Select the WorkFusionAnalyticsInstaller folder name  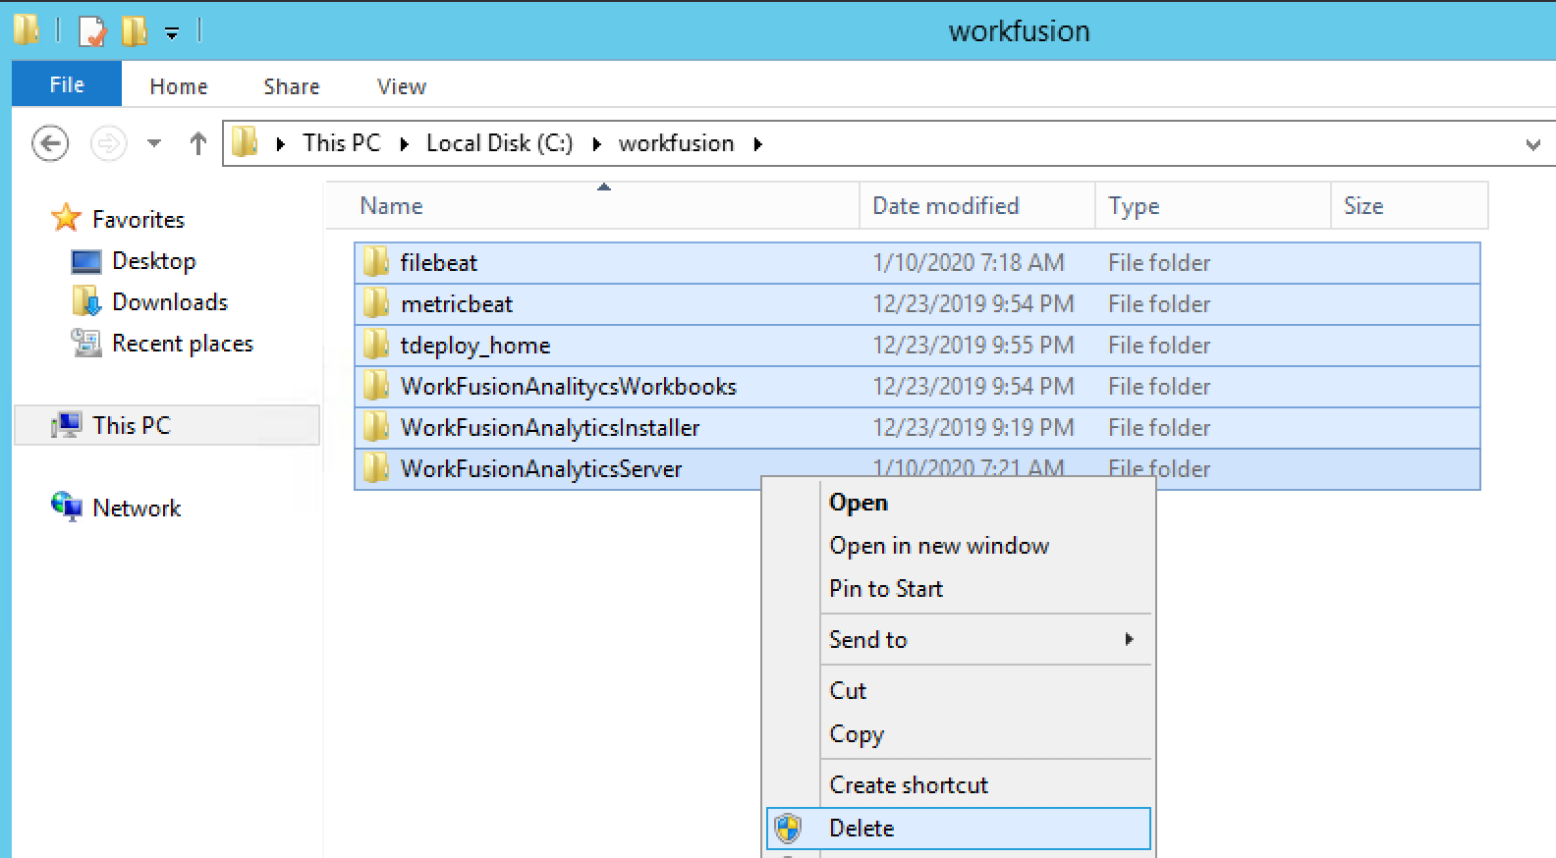[x=550, y=427]
